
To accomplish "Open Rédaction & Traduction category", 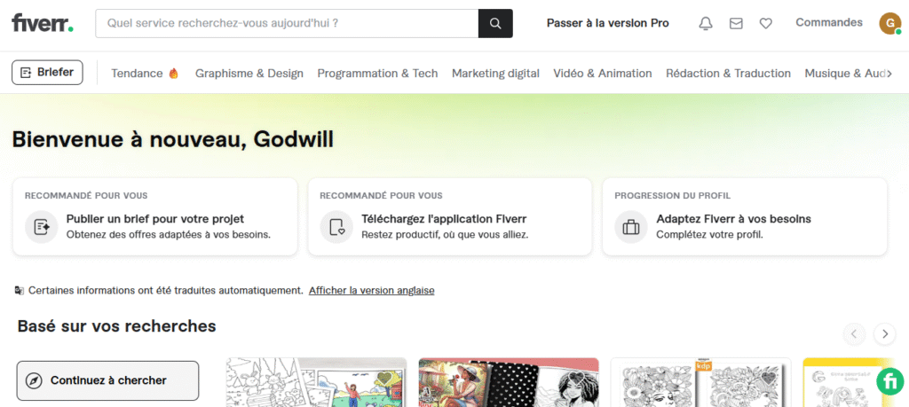I will coord(728,74).
